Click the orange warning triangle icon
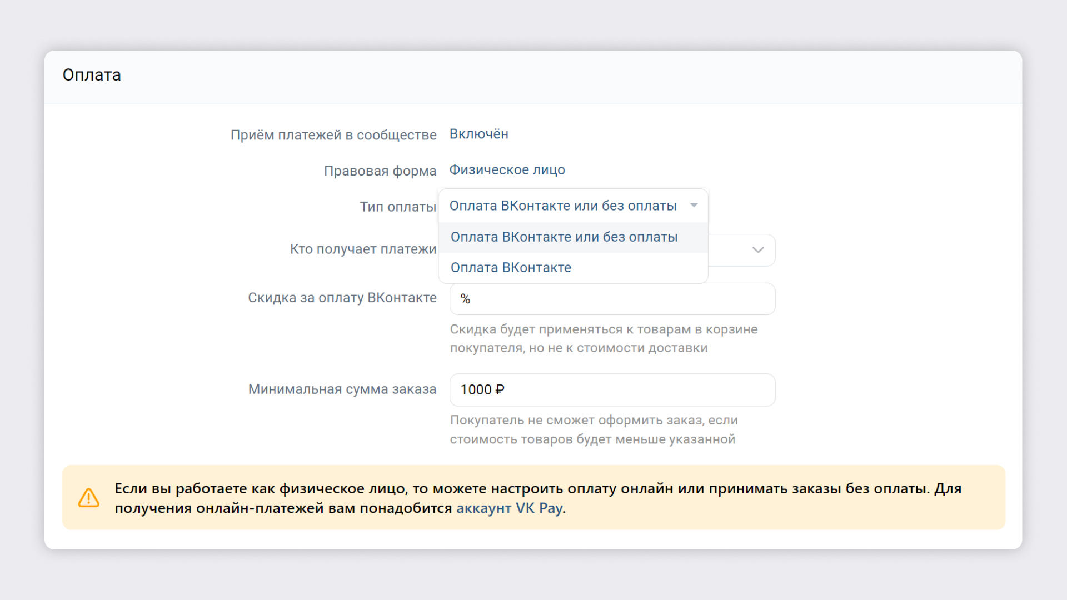1067x600 pixels. point(89,498)
